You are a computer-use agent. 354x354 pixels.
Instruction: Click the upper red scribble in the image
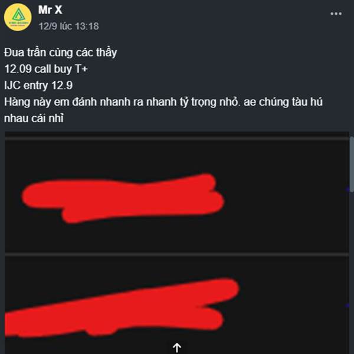tap(123, 198)
